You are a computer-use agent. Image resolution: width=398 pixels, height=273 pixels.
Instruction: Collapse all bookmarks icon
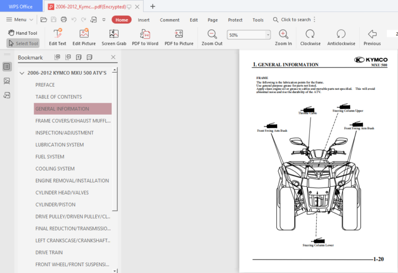pyautogui.click(x=68, y=57)
